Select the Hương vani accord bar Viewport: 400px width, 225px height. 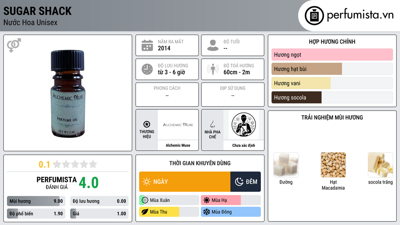332,83
